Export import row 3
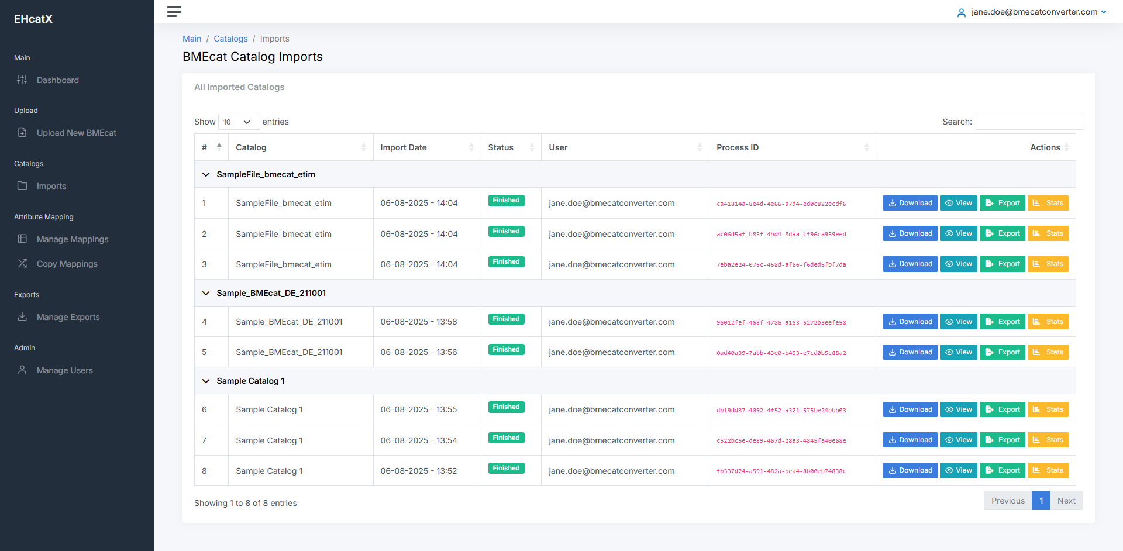Image resolution: width=1123 pixels, height=551 pixels. pyautogui.click(x=1003, y=264)
